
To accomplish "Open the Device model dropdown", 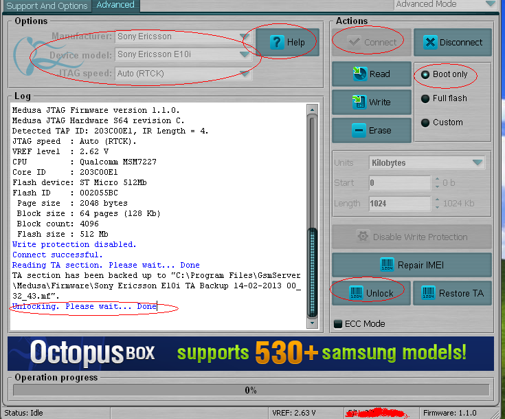I will click(244, 54).
